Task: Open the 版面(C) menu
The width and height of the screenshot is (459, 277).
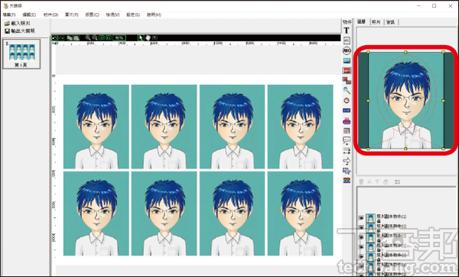Action: (93, 15)
